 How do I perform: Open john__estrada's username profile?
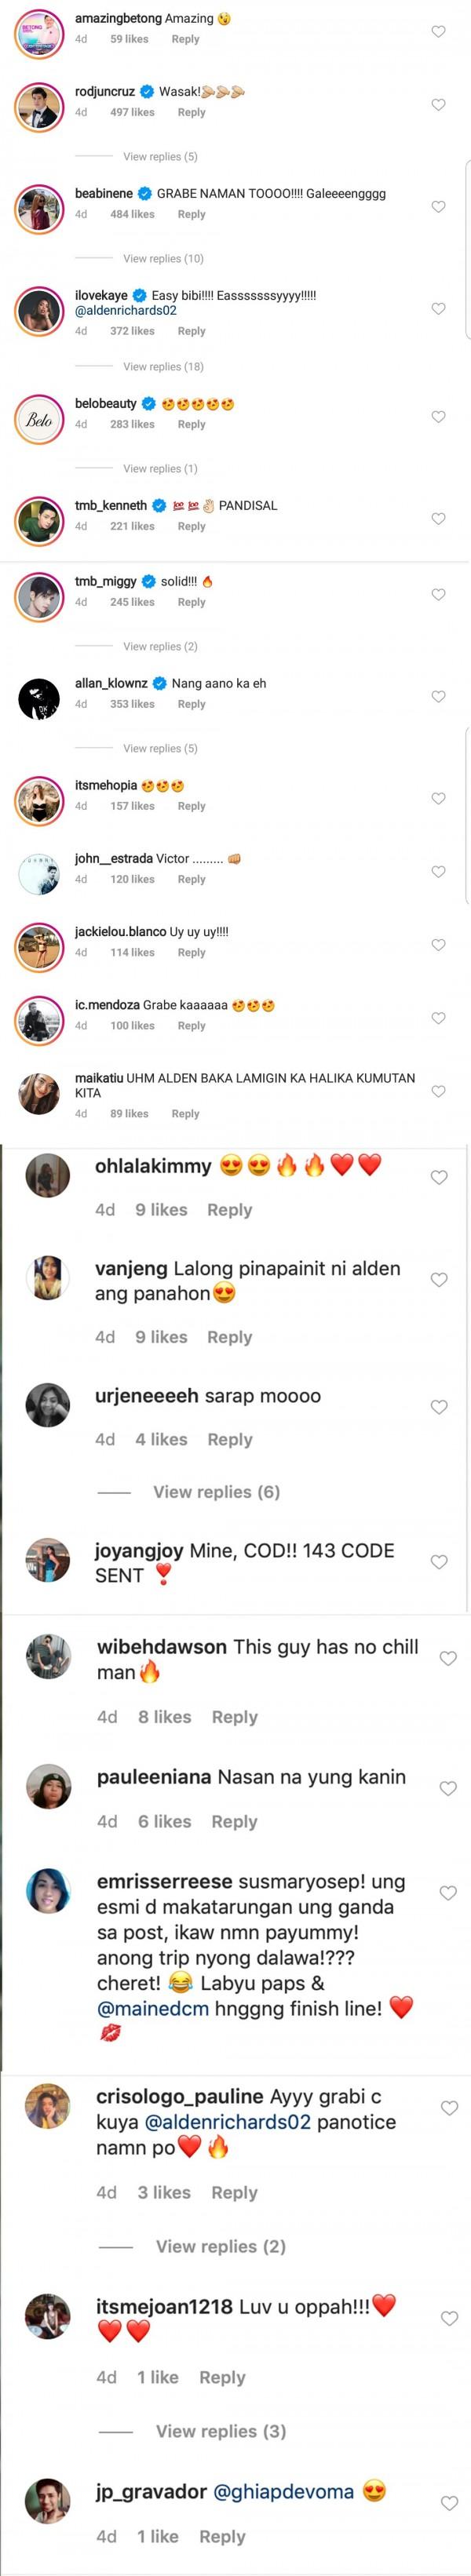(x=113, y=859)
